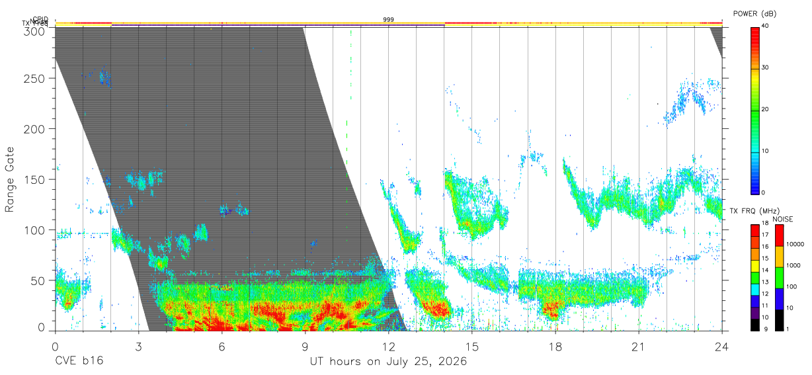Click the '300' tick on the Range Gate axis
812x375 pixels.
(35, 31)
